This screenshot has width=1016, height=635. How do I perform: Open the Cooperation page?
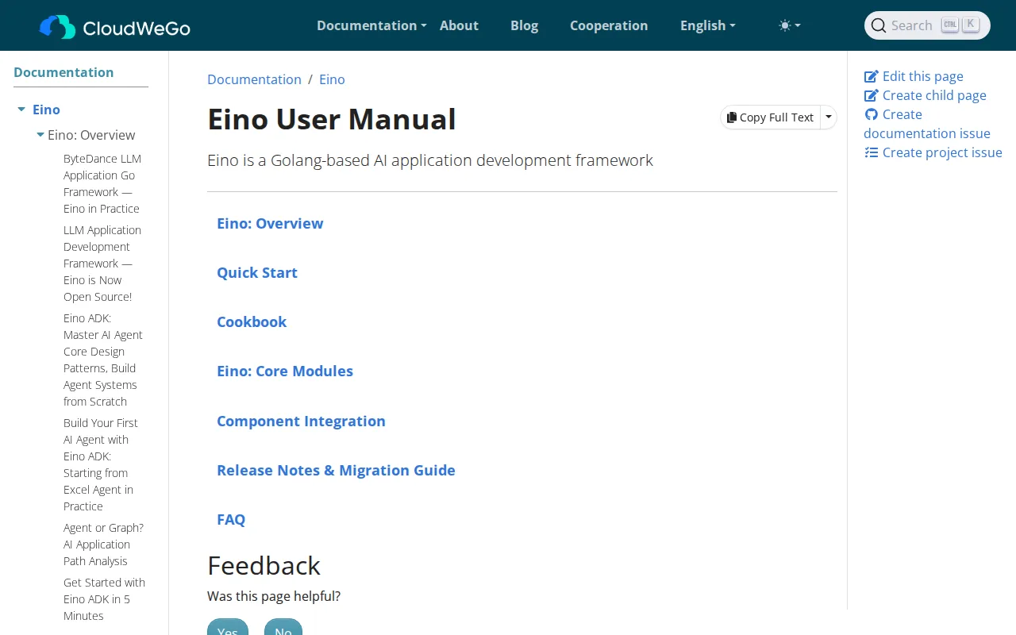pos(609,25)
